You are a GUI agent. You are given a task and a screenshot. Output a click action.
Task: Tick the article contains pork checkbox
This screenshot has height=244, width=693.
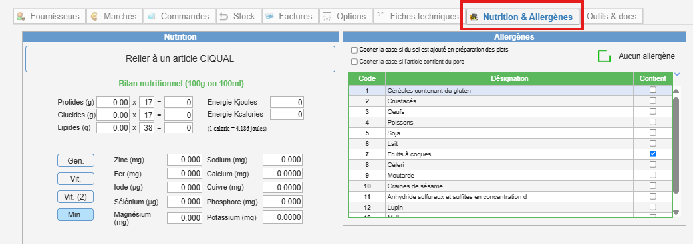[354, 62]
